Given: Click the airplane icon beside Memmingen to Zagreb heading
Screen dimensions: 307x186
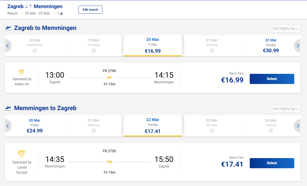Looking at the screenshot, I should [x=8, y=108].
